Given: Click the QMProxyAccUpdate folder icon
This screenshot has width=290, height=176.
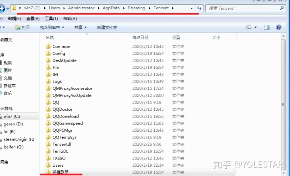Looking at the screenshot, I should click(x=48, y=95).
